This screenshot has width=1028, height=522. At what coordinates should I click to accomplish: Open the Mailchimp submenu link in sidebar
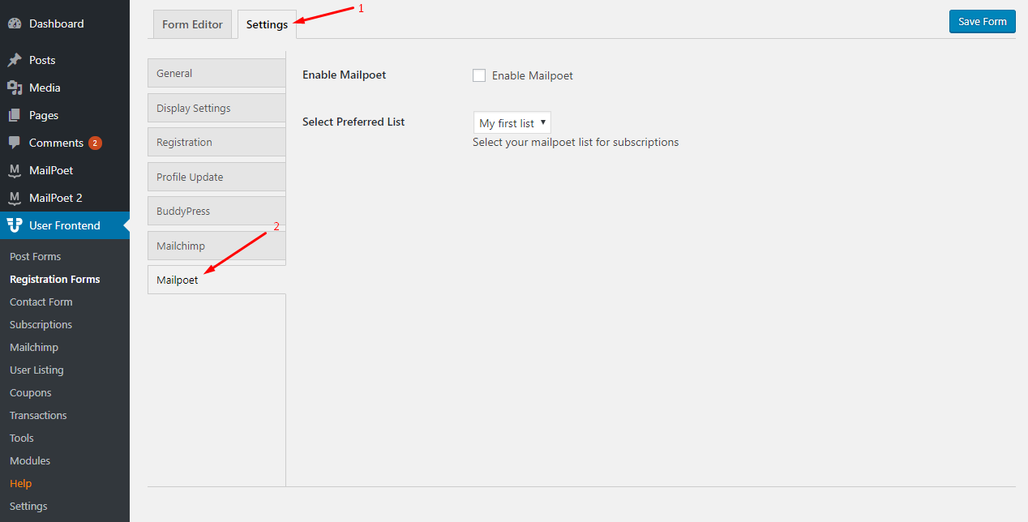pyautogui.click(x=34, y=347)
